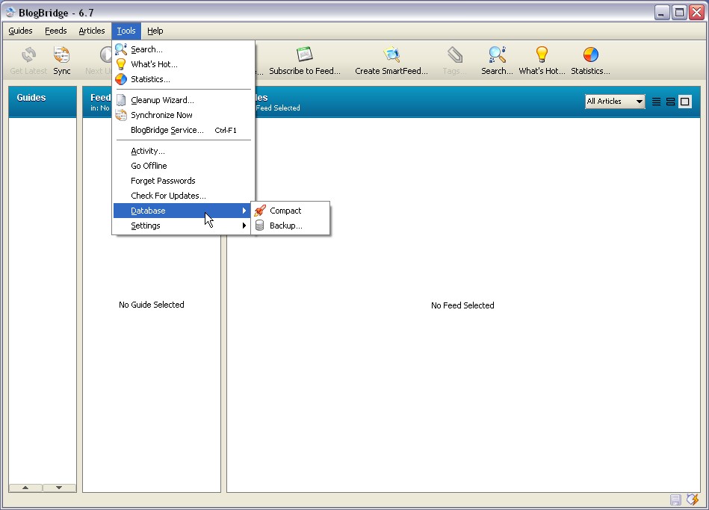The width and height of the screenshot is (709, 510).
Task: Click the Create SmartFeed toolbar icon
Action: [x=391, y=55]
